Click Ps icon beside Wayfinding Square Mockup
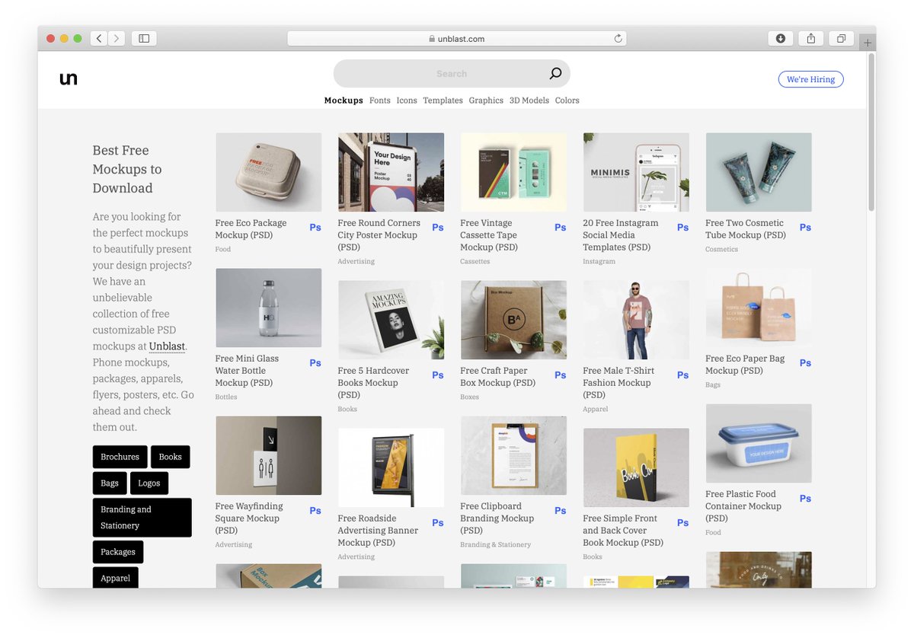The height and width of the screenshot is (638, 914). (315, 510)
